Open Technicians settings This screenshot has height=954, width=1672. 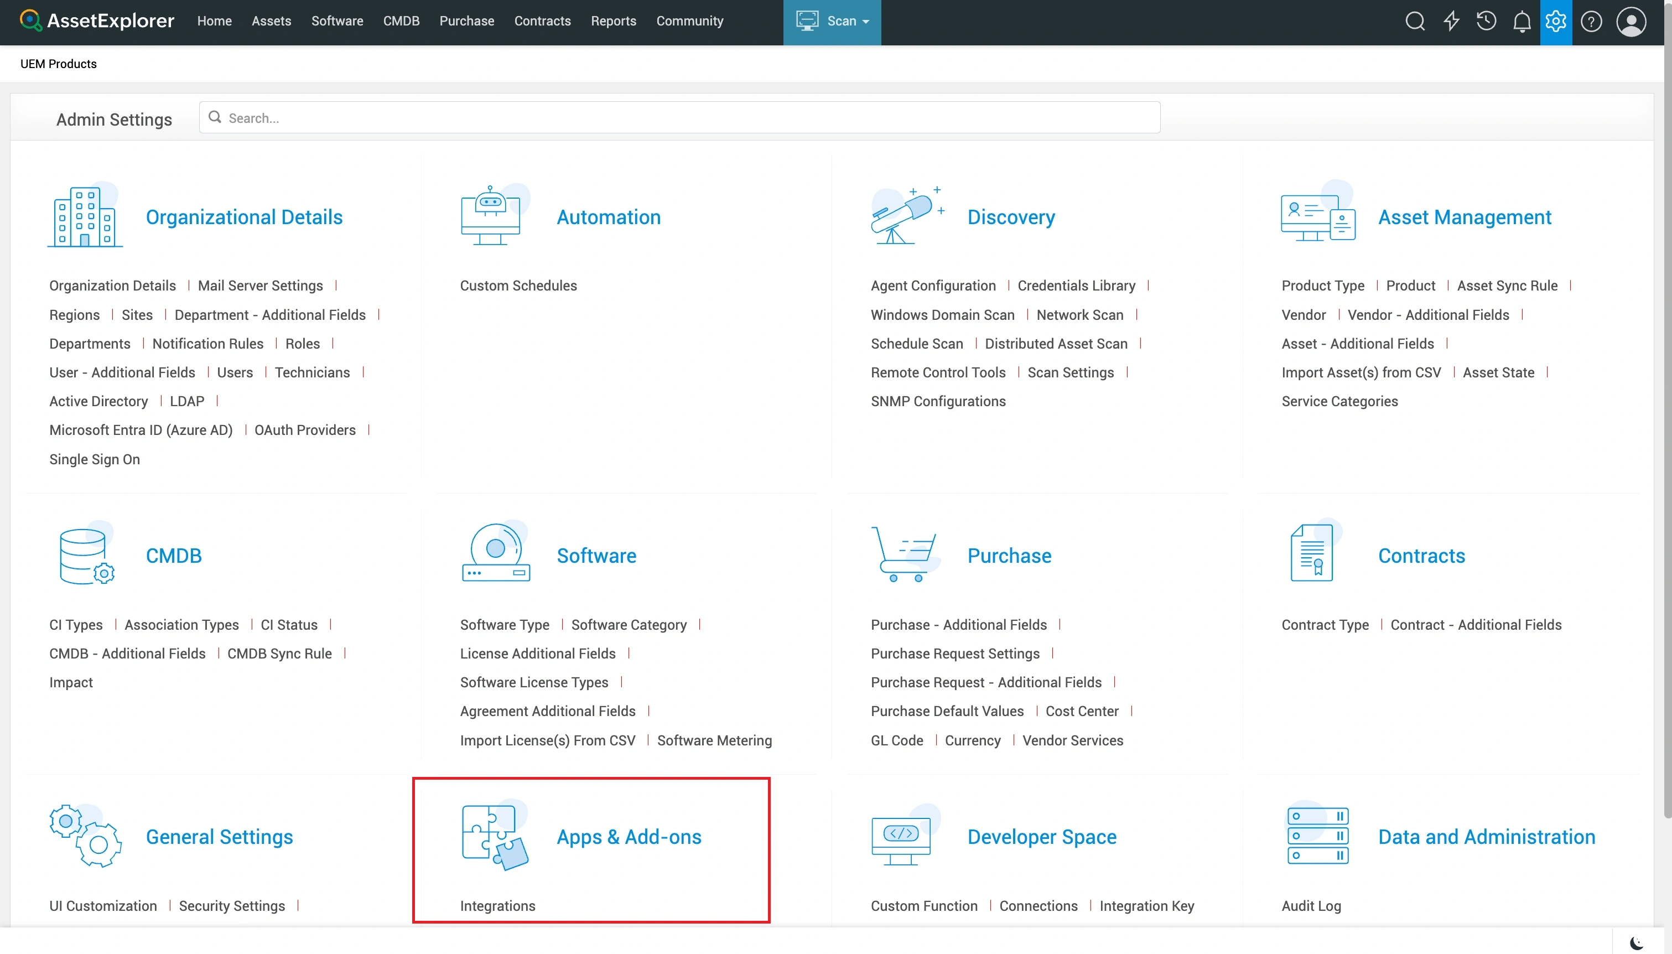311,372
